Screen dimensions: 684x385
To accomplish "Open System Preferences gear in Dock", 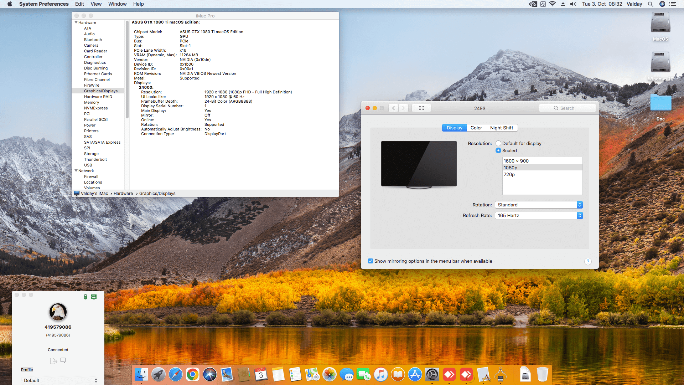I will pyautogui.click(x=432, y=375).
